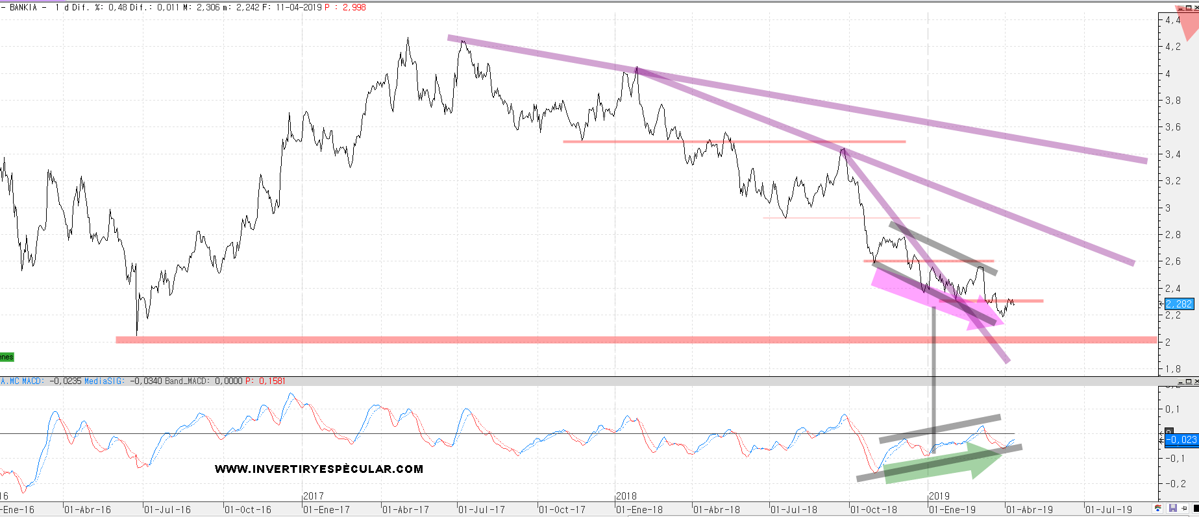Maximize the BANKIA price chart pane
This screenshot has width=1199, height=517.
point(1188,8)
